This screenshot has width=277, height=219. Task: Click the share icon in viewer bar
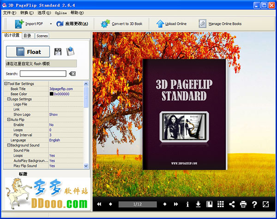[x=232, y=204]
